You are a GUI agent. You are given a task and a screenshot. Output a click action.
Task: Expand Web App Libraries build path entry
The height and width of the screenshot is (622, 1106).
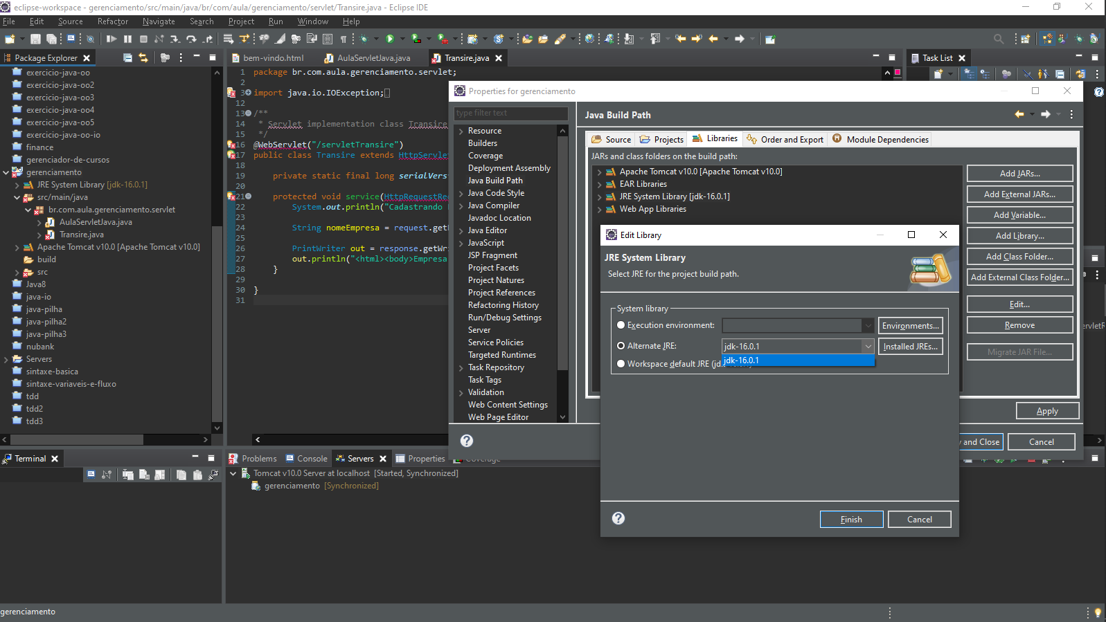click(599, 209)
